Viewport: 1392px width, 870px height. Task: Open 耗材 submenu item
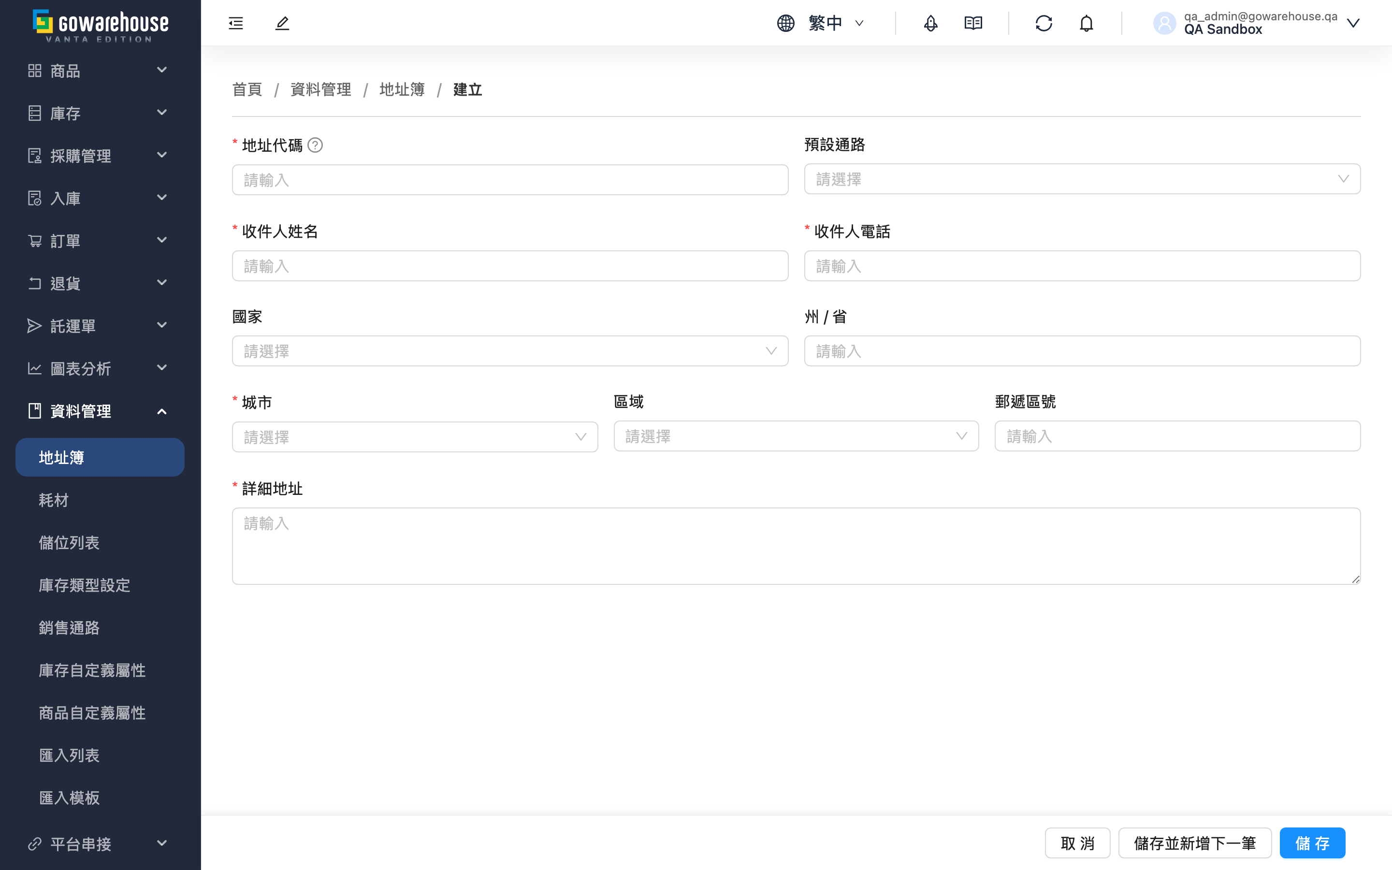click(x=100, y=500)
